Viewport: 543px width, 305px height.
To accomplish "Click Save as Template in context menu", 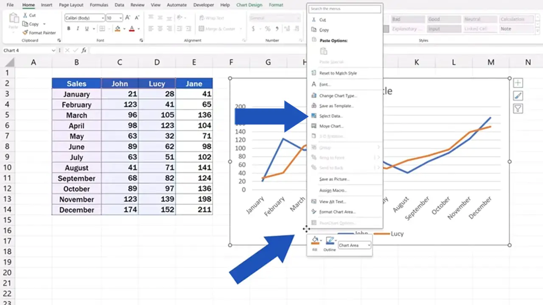I will 335,105.
